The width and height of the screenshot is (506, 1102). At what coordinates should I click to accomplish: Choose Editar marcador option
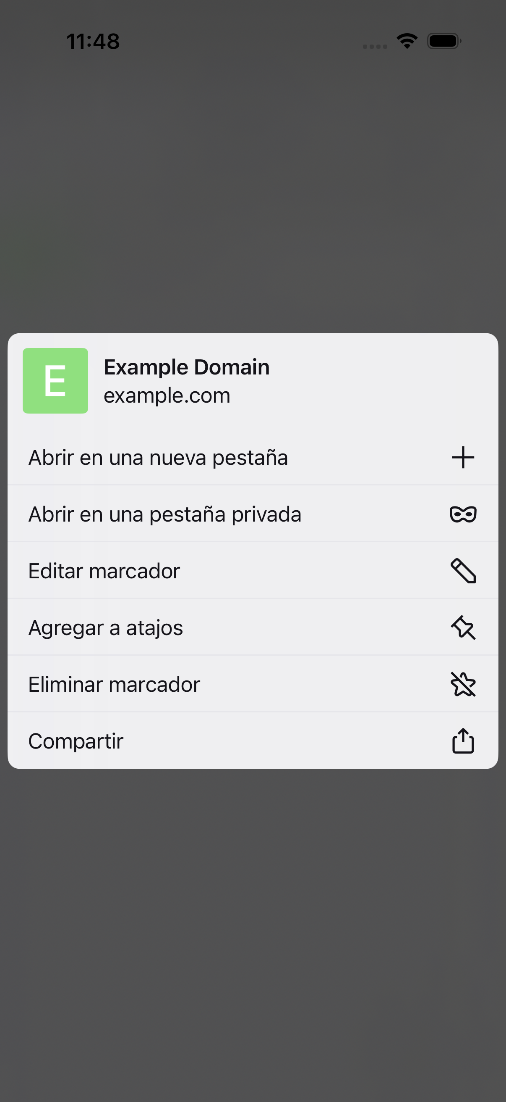(x=253, y=571)
